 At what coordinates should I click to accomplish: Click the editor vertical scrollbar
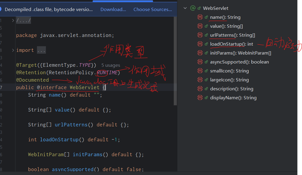(x=175, y=61)
